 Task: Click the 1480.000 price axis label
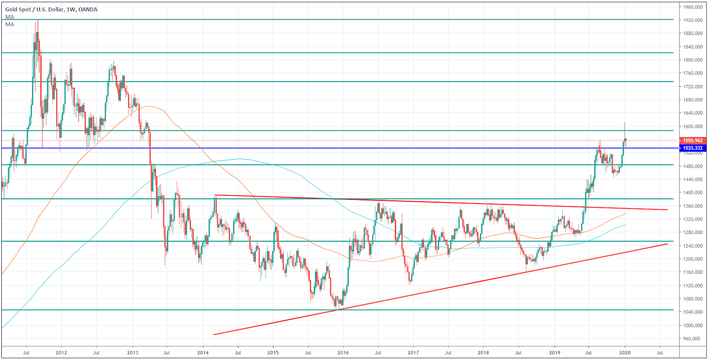[x=693, y=166]
